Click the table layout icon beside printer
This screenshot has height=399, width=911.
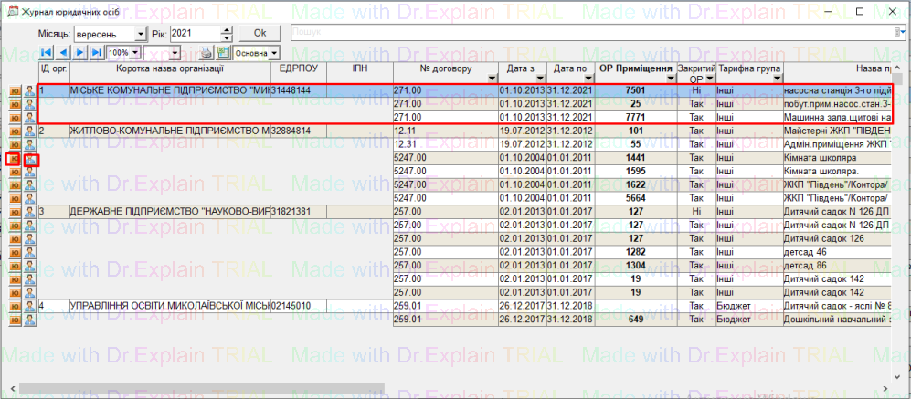coord(223,53)
